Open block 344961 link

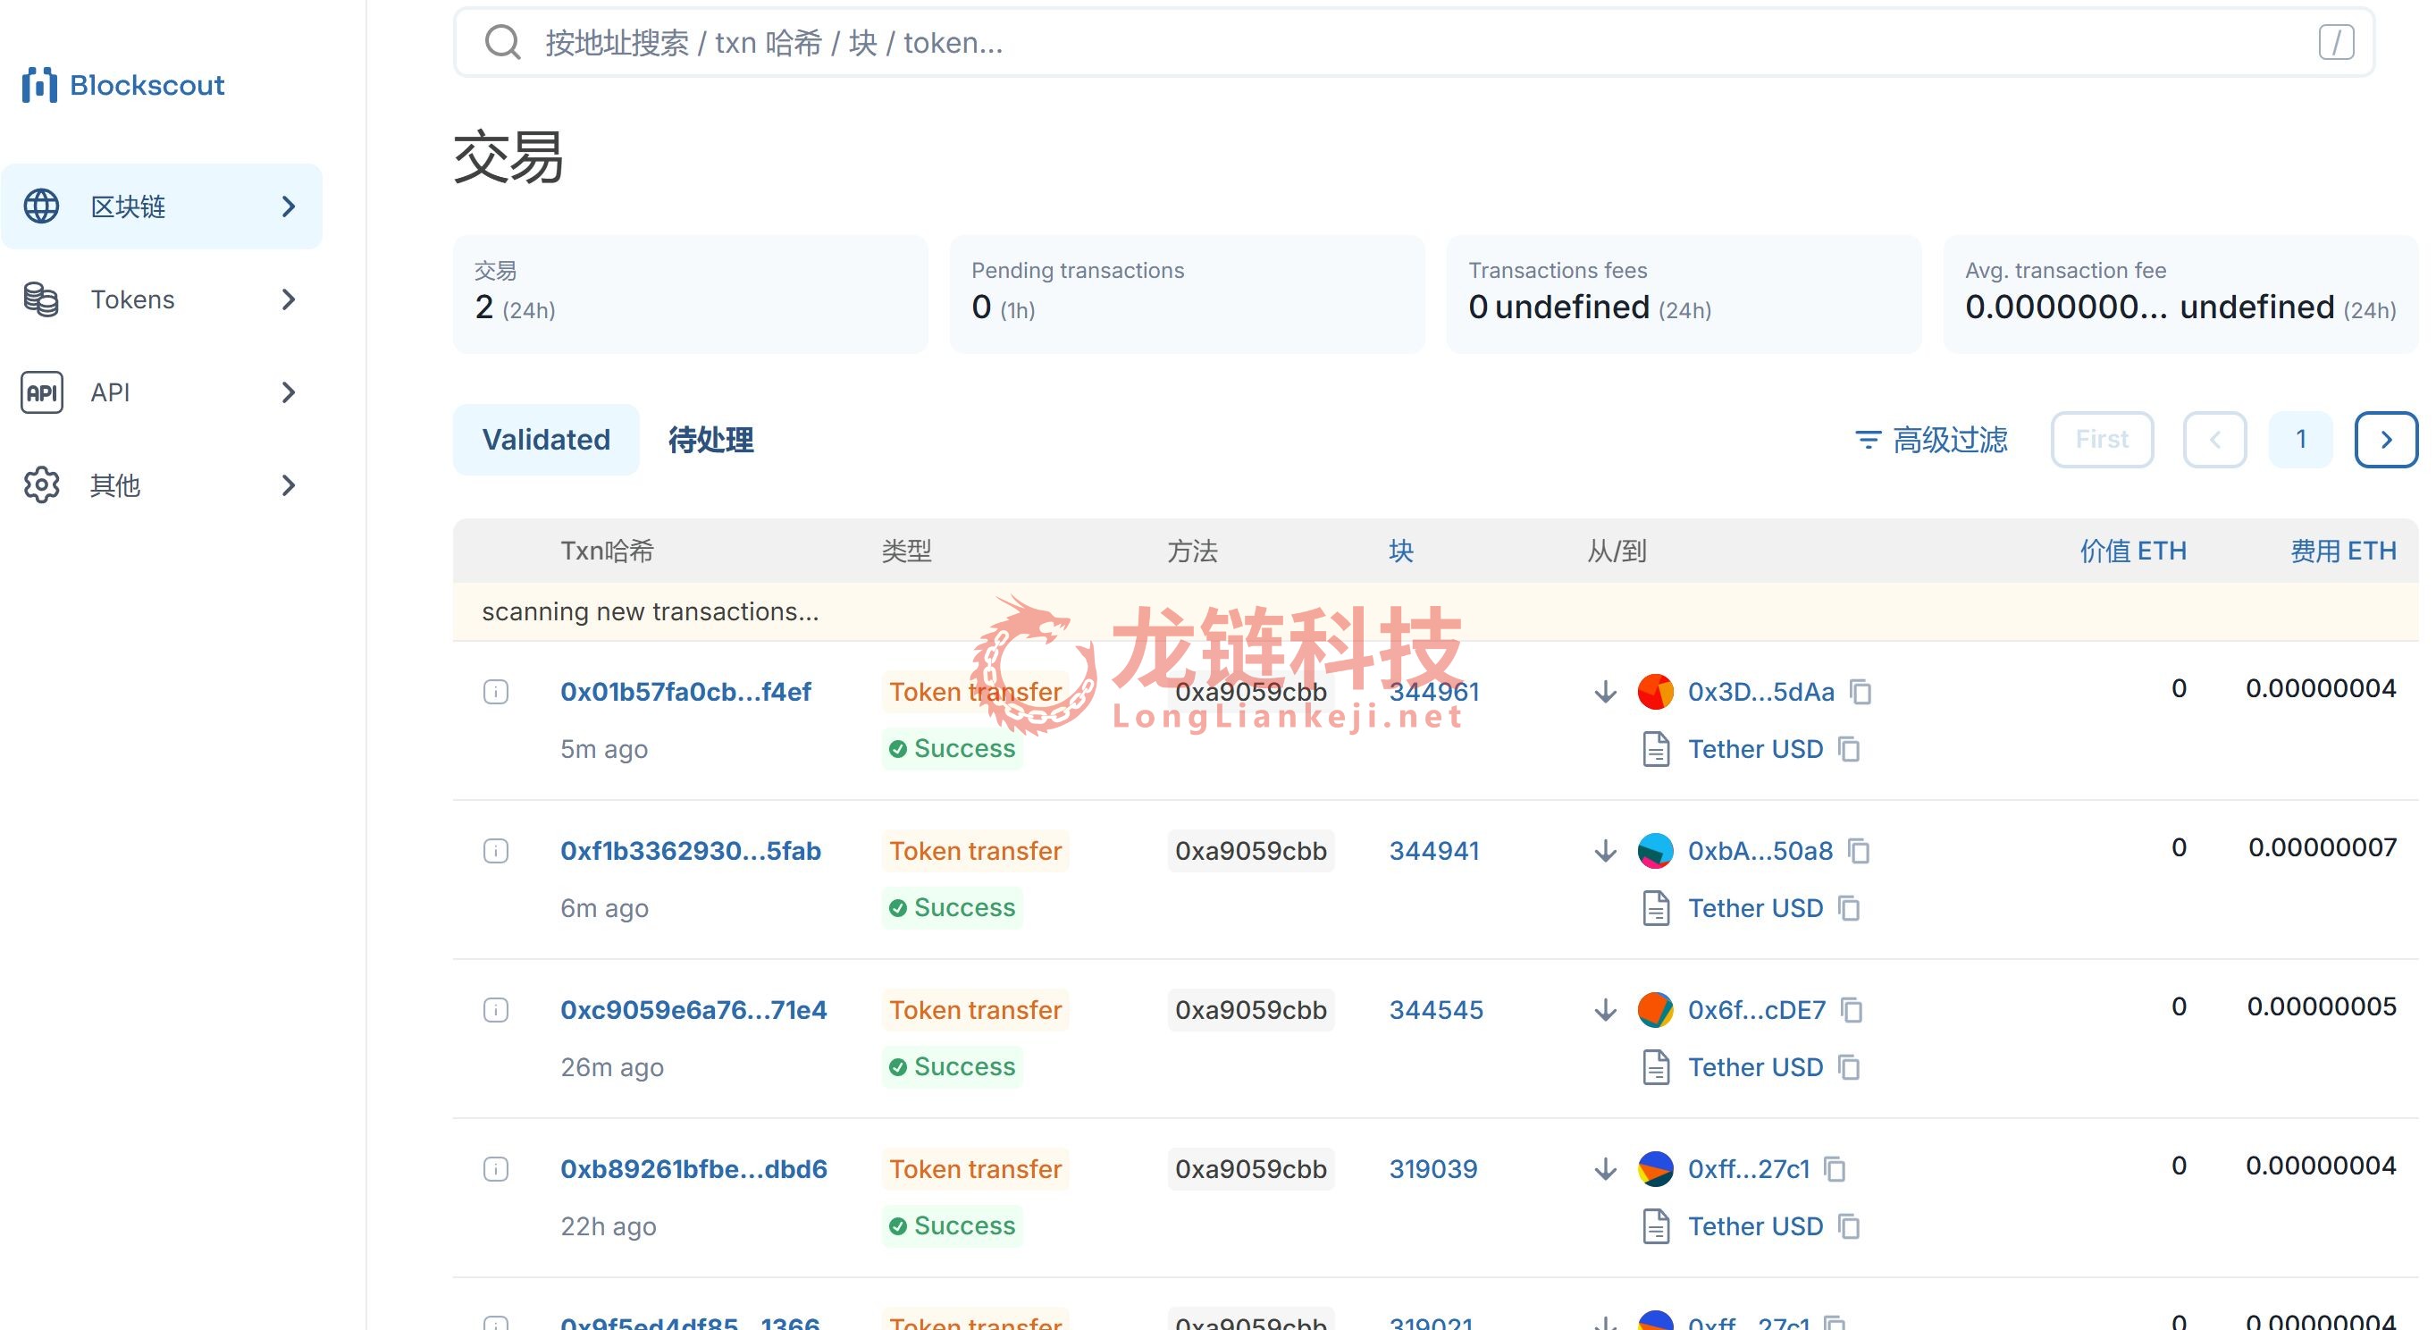[1433, 692]
